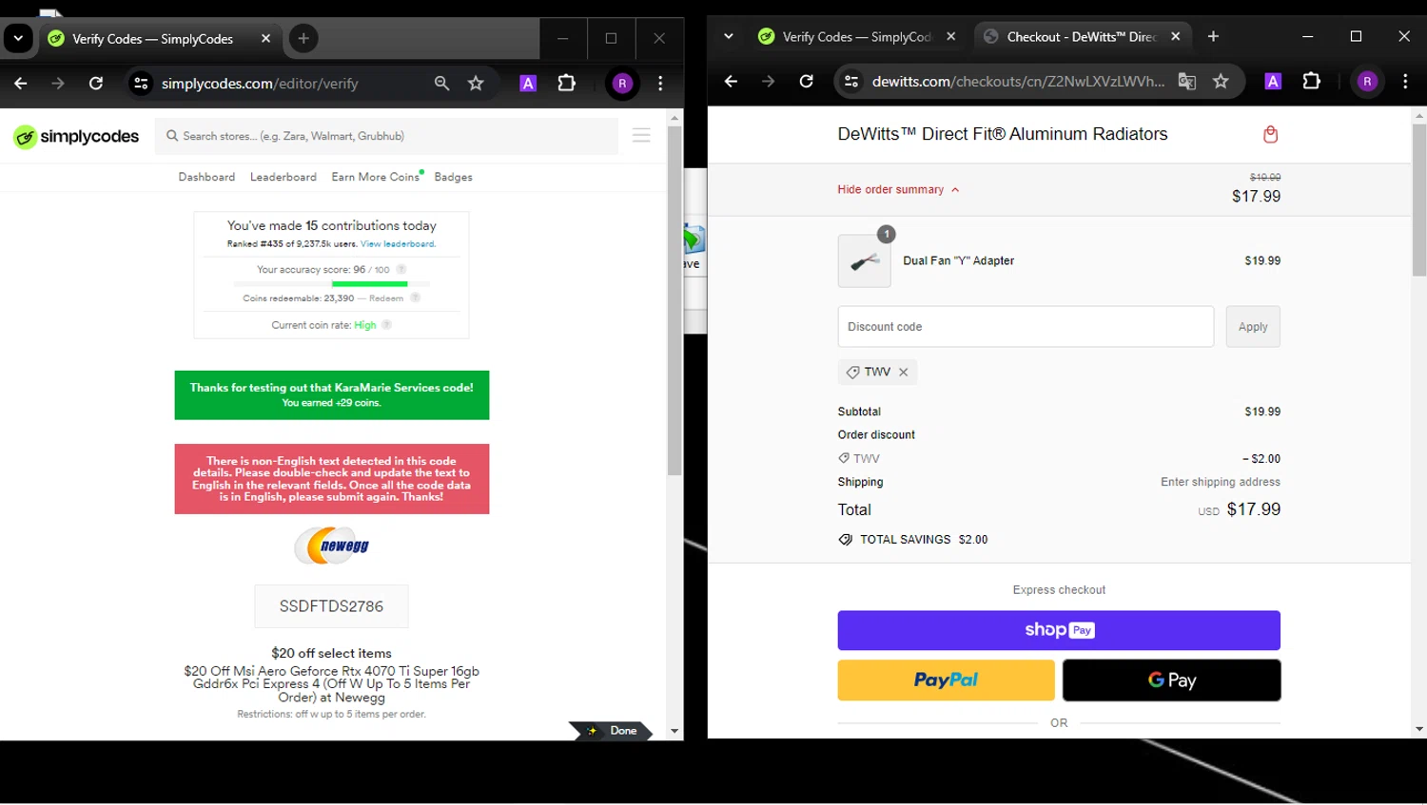
Task: Click the Redeem coins link
Action: (x=386, y=298)
